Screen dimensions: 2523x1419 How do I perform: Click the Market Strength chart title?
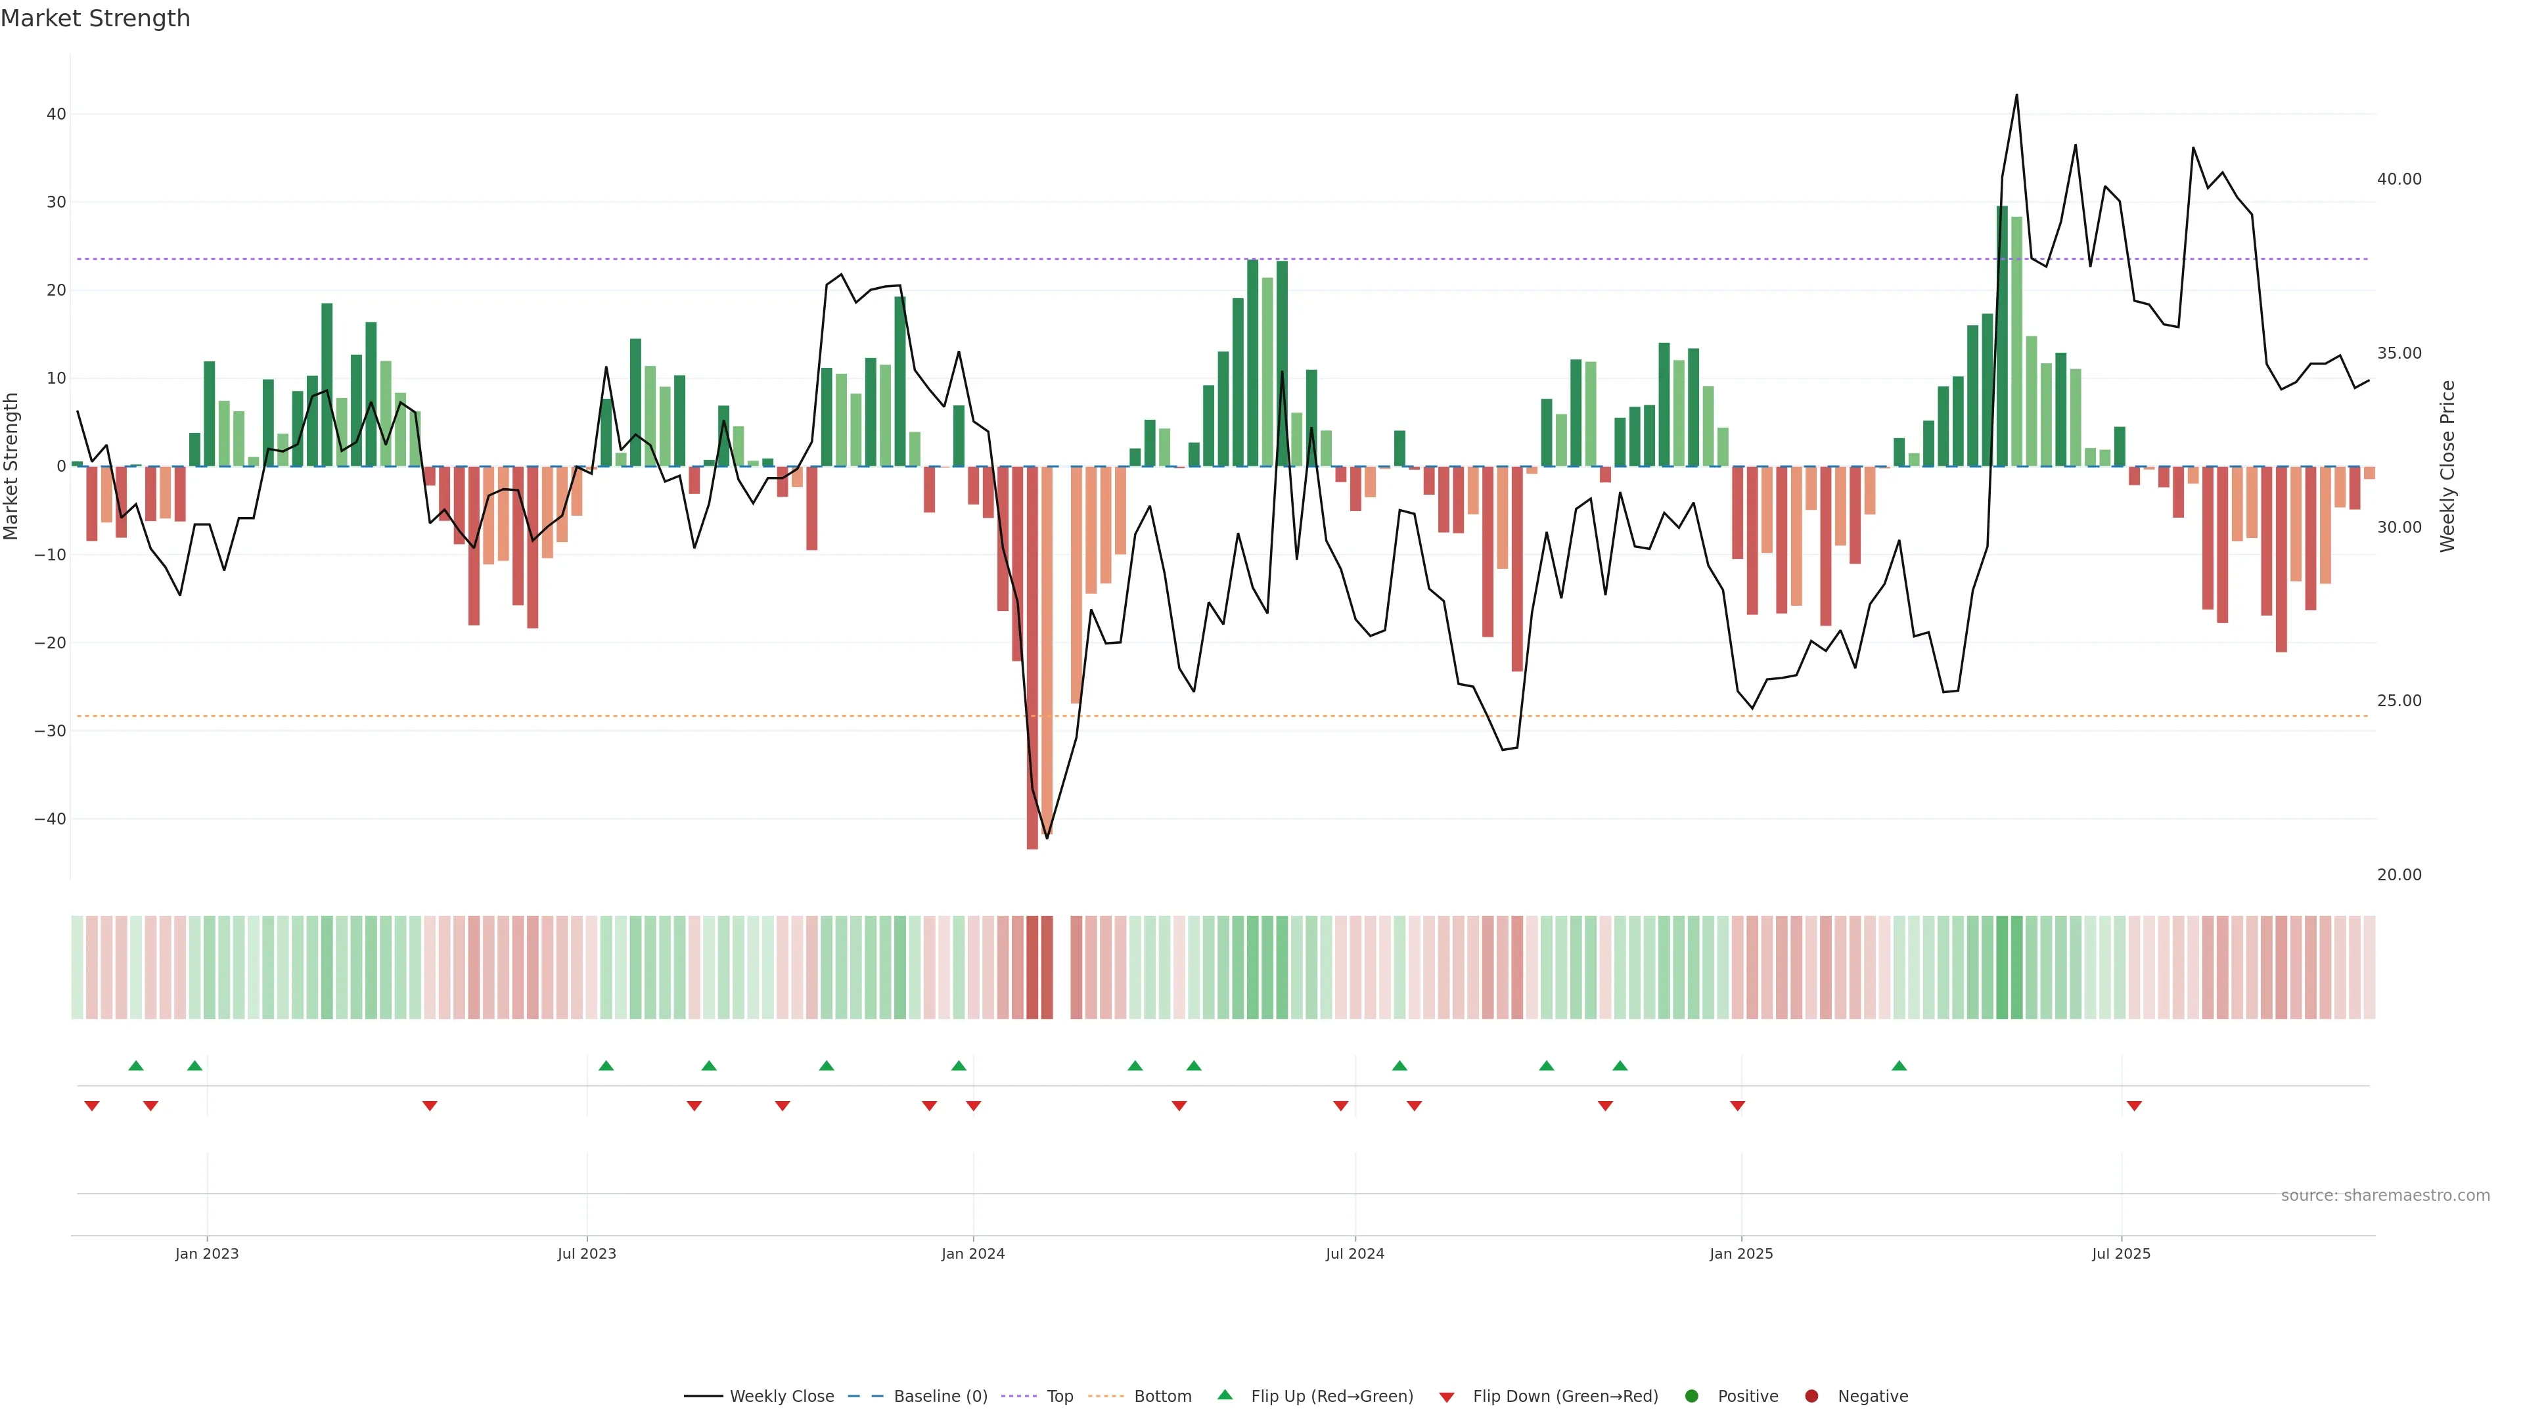point(95,18)
